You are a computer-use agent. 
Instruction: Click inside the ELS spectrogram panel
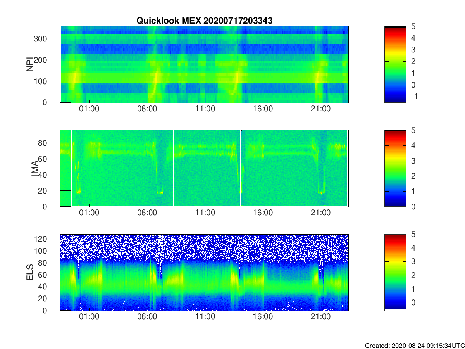pyautogui.click(x=205, y=272)
